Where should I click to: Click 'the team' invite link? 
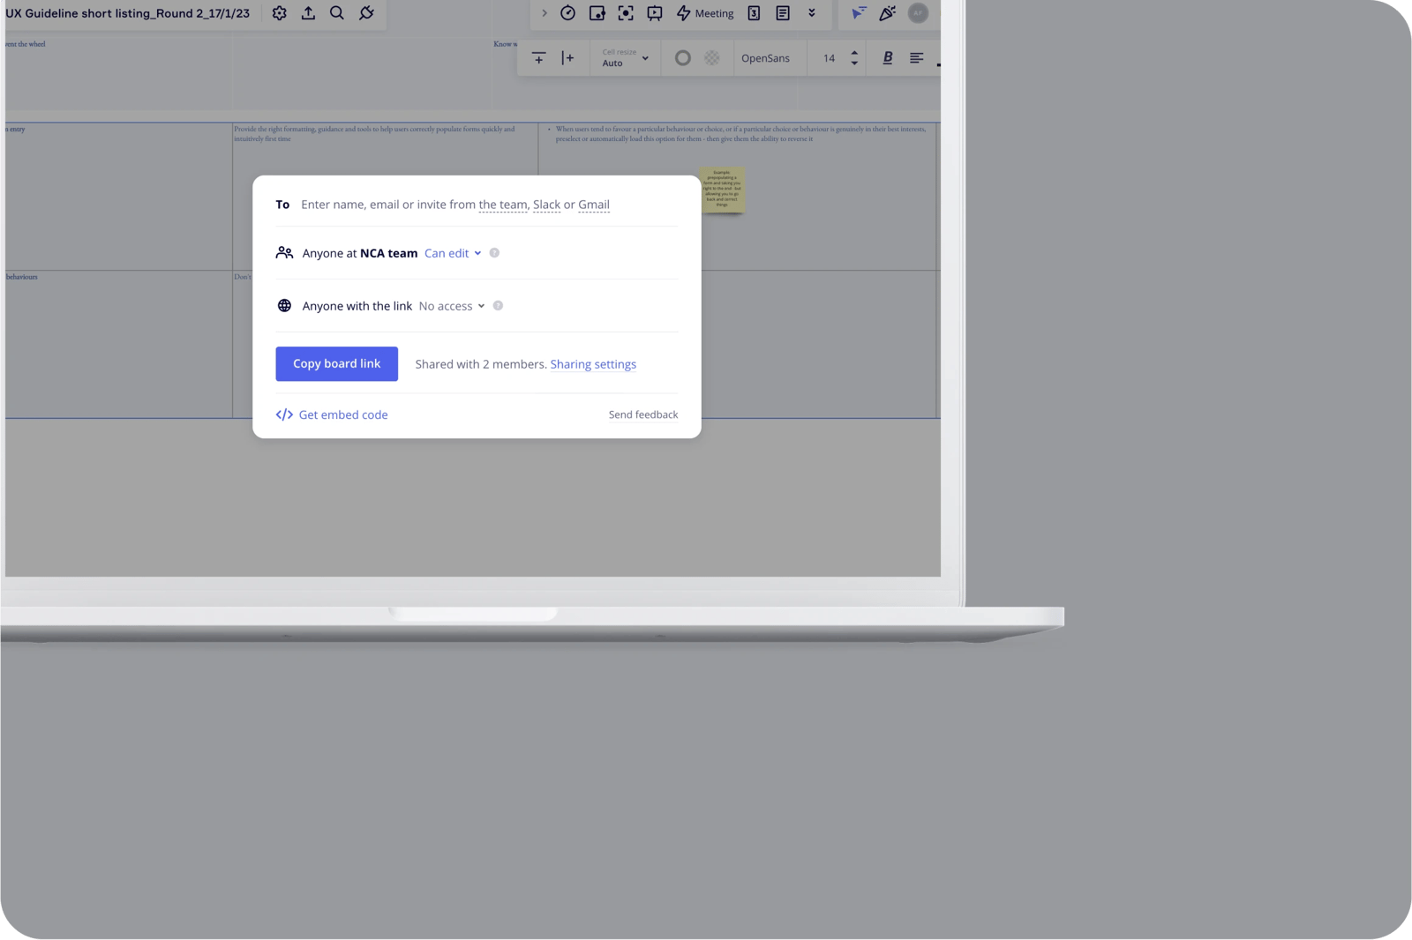(x=503, y=205)
